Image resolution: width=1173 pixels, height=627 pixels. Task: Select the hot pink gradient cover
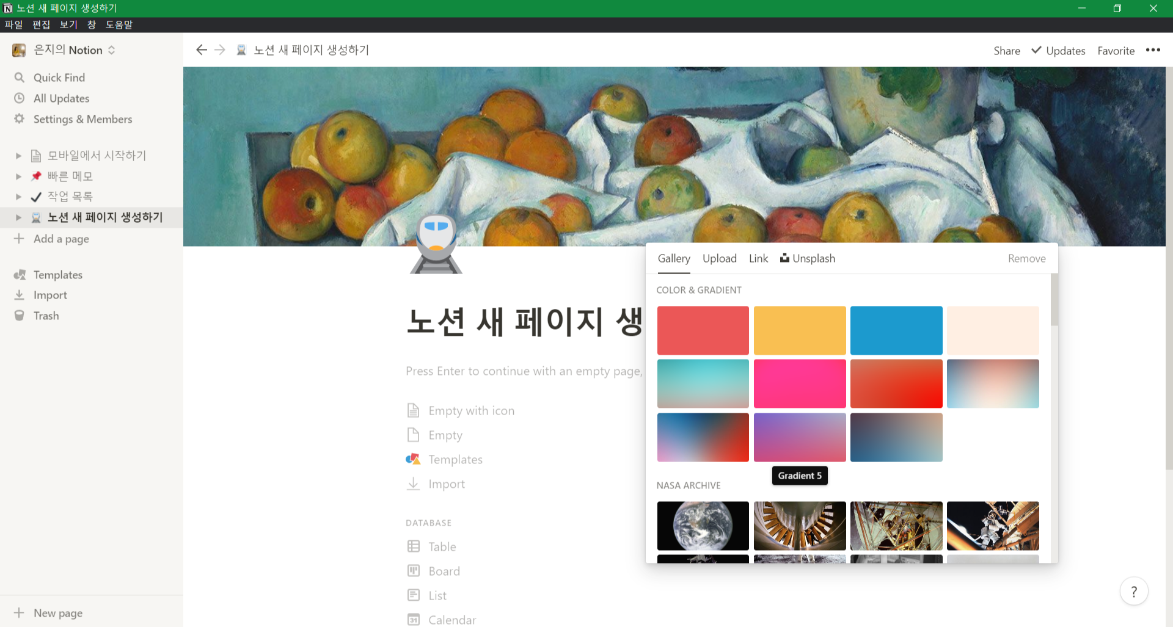point(800,383)
